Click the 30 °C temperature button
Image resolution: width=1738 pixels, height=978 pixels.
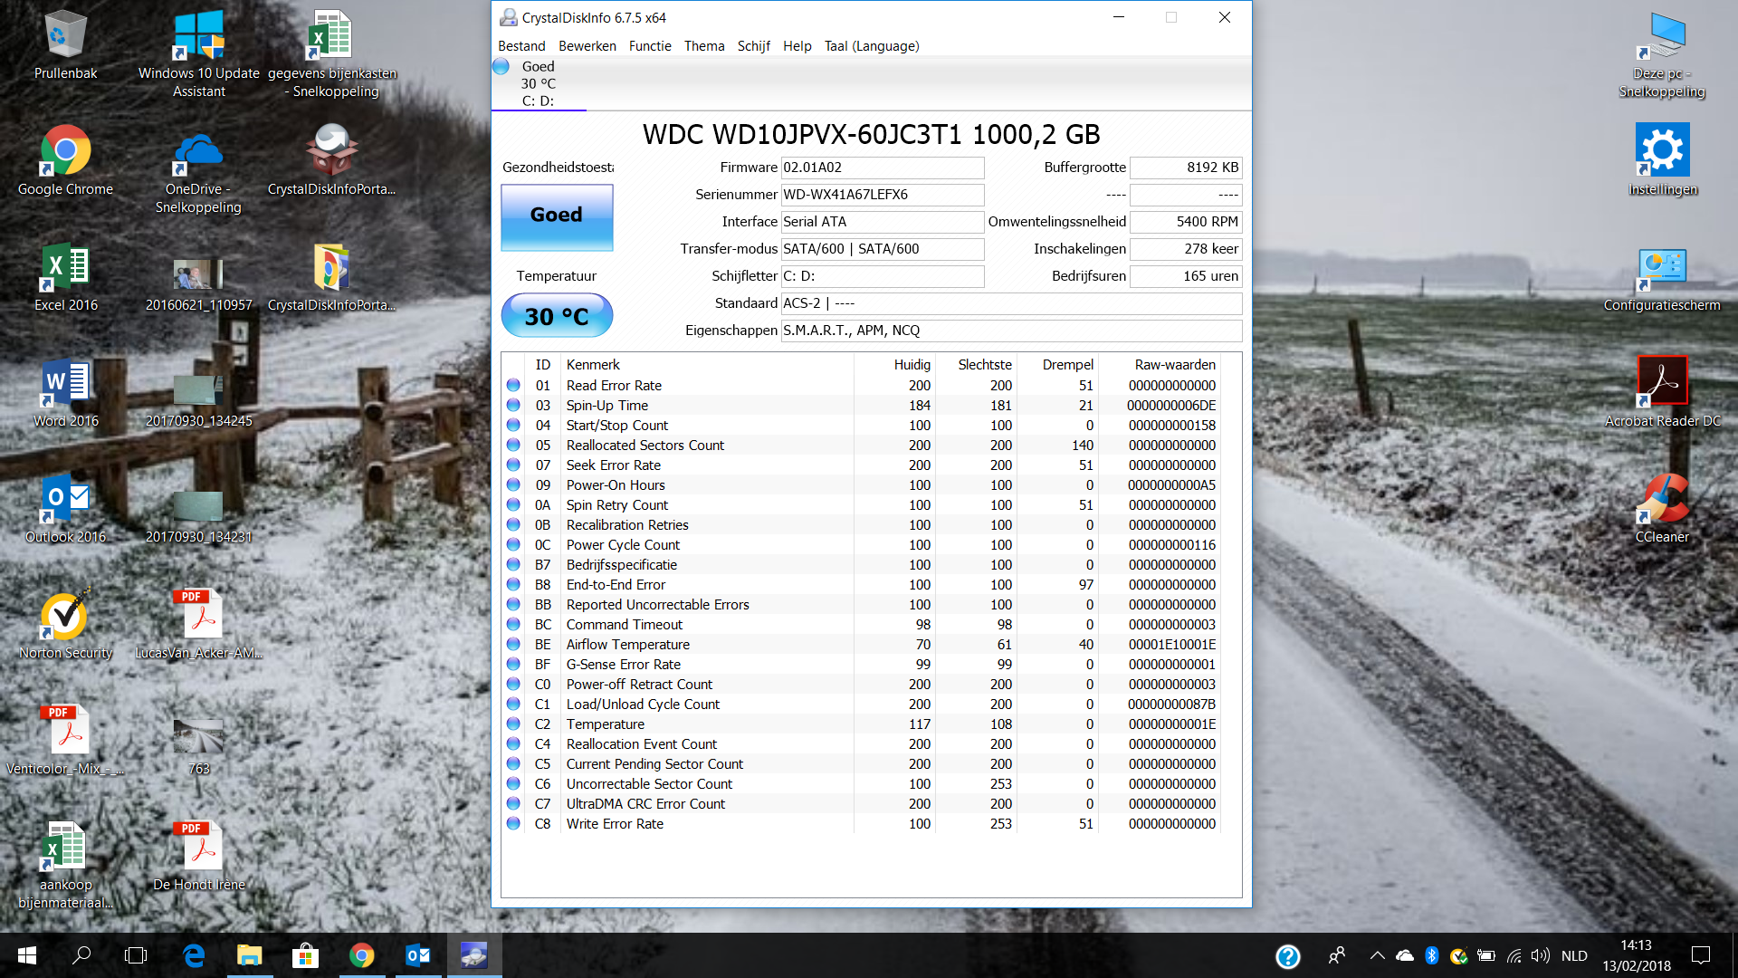pyautogui.click(x=557, y=316)
